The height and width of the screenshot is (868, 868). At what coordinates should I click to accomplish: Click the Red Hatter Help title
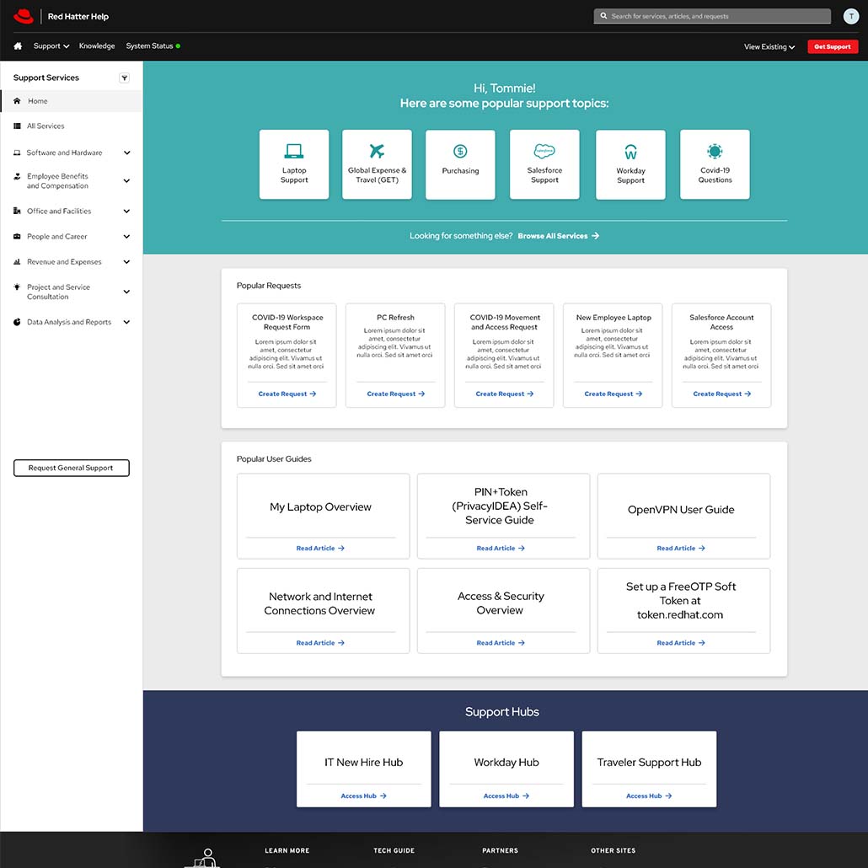click(78, 17)
